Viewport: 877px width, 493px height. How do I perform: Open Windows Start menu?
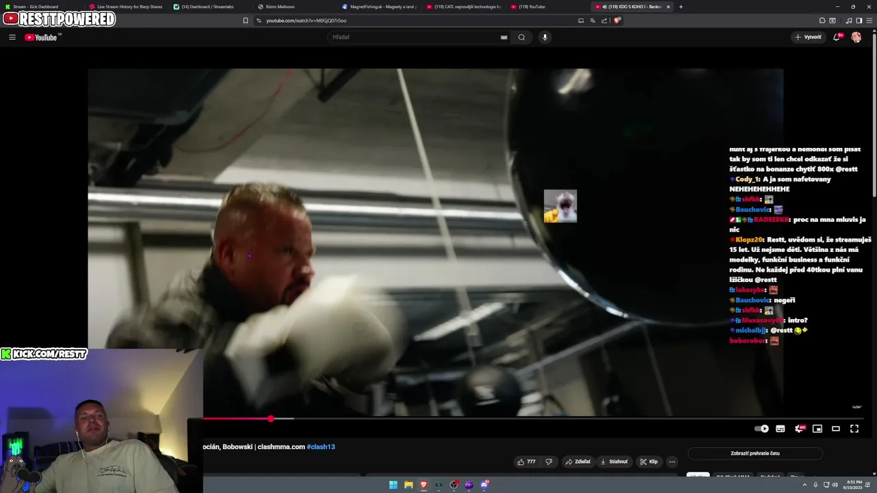pos(393,485)
